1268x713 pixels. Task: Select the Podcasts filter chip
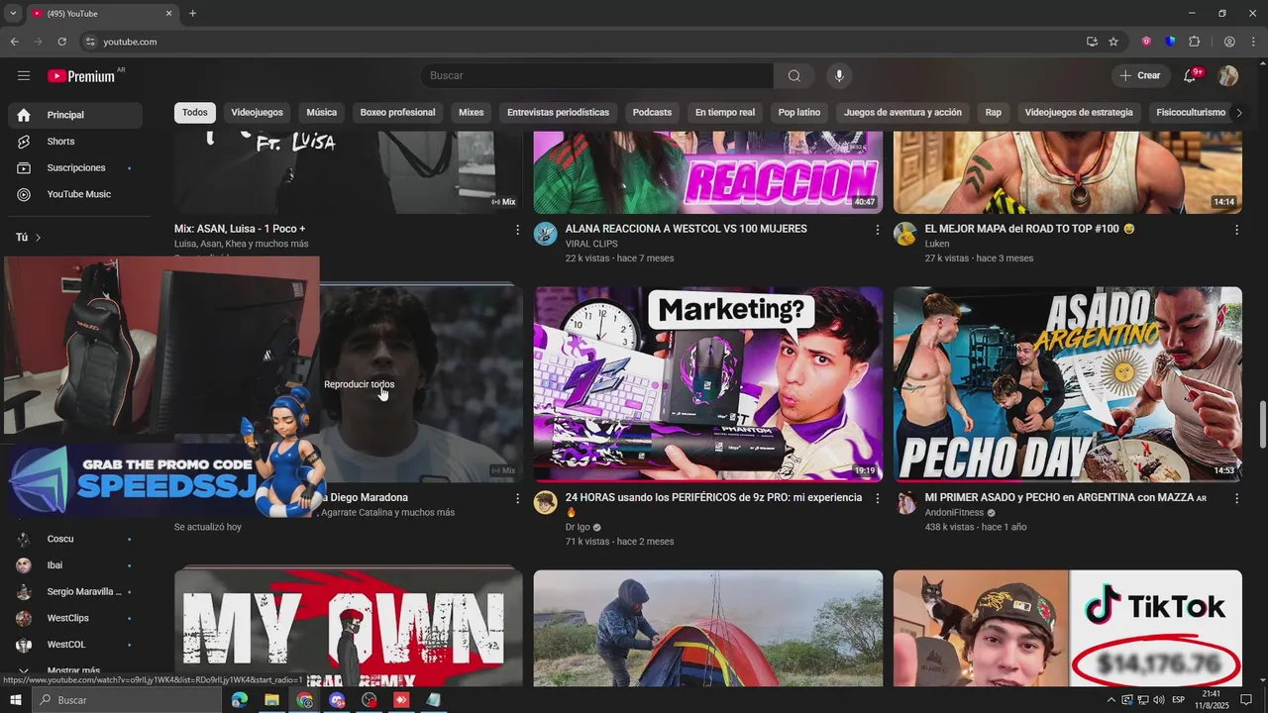(652, 113)
